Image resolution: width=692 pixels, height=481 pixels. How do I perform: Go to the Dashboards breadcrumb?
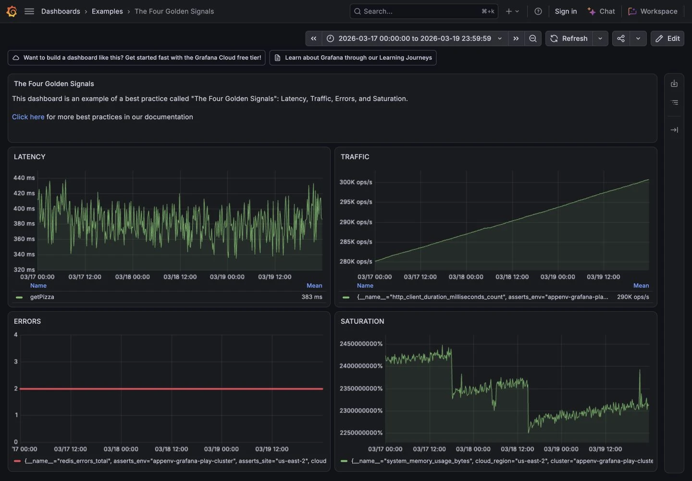(x=61, y=12)
